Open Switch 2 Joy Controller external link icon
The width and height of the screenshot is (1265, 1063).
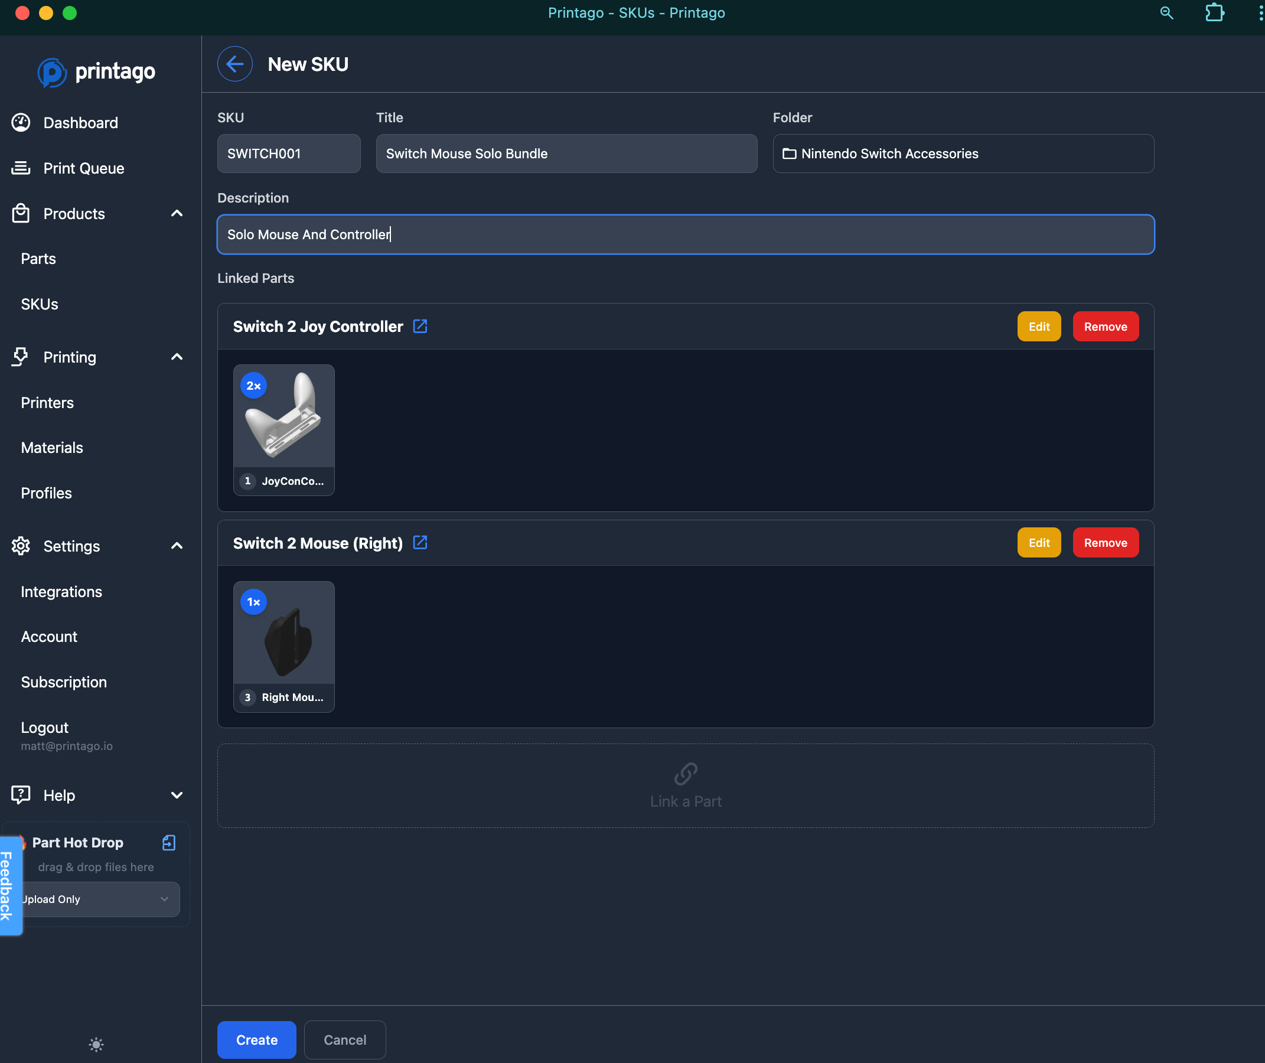[x=420, y=326]
